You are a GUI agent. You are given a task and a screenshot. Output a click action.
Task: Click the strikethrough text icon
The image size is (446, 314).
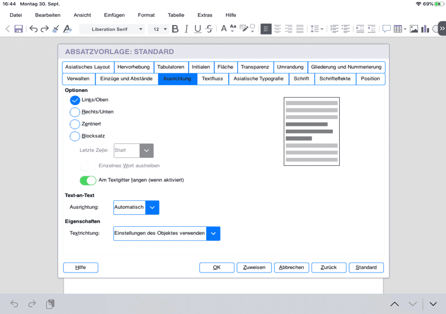point(209,29)
